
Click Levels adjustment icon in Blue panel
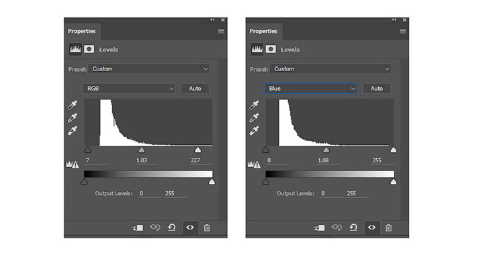pos(257,49)
